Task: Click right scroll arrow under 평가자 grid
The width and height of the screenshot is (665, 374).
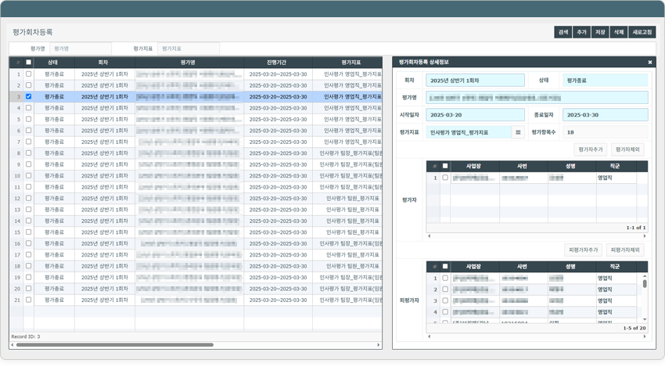Action: pyautogui.click(x=645, y=236)
